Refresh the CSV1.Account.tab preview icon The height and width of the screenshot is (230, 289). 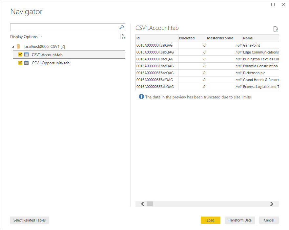(276, 29)
